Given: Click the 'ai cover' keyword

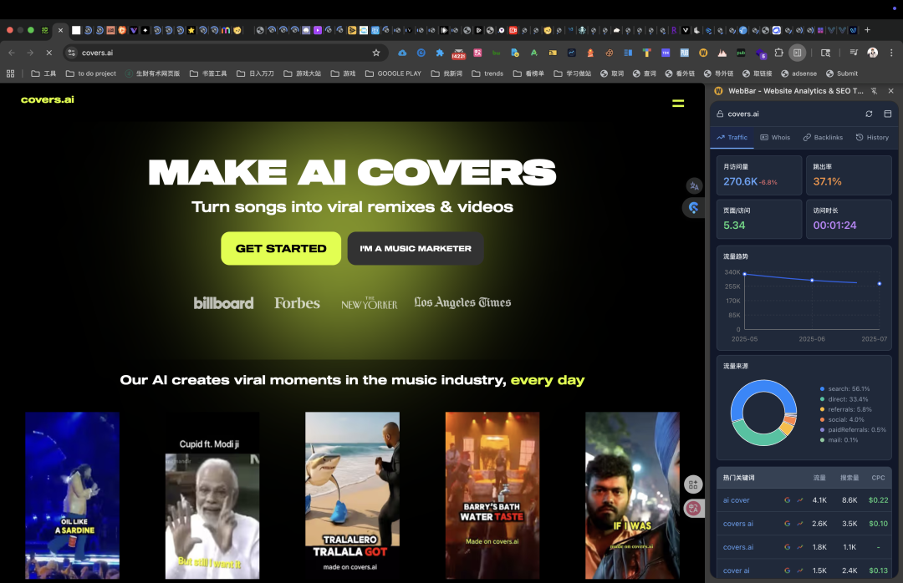Looking at the screenshot, I should pyautogui.click(x=736, y=500).
